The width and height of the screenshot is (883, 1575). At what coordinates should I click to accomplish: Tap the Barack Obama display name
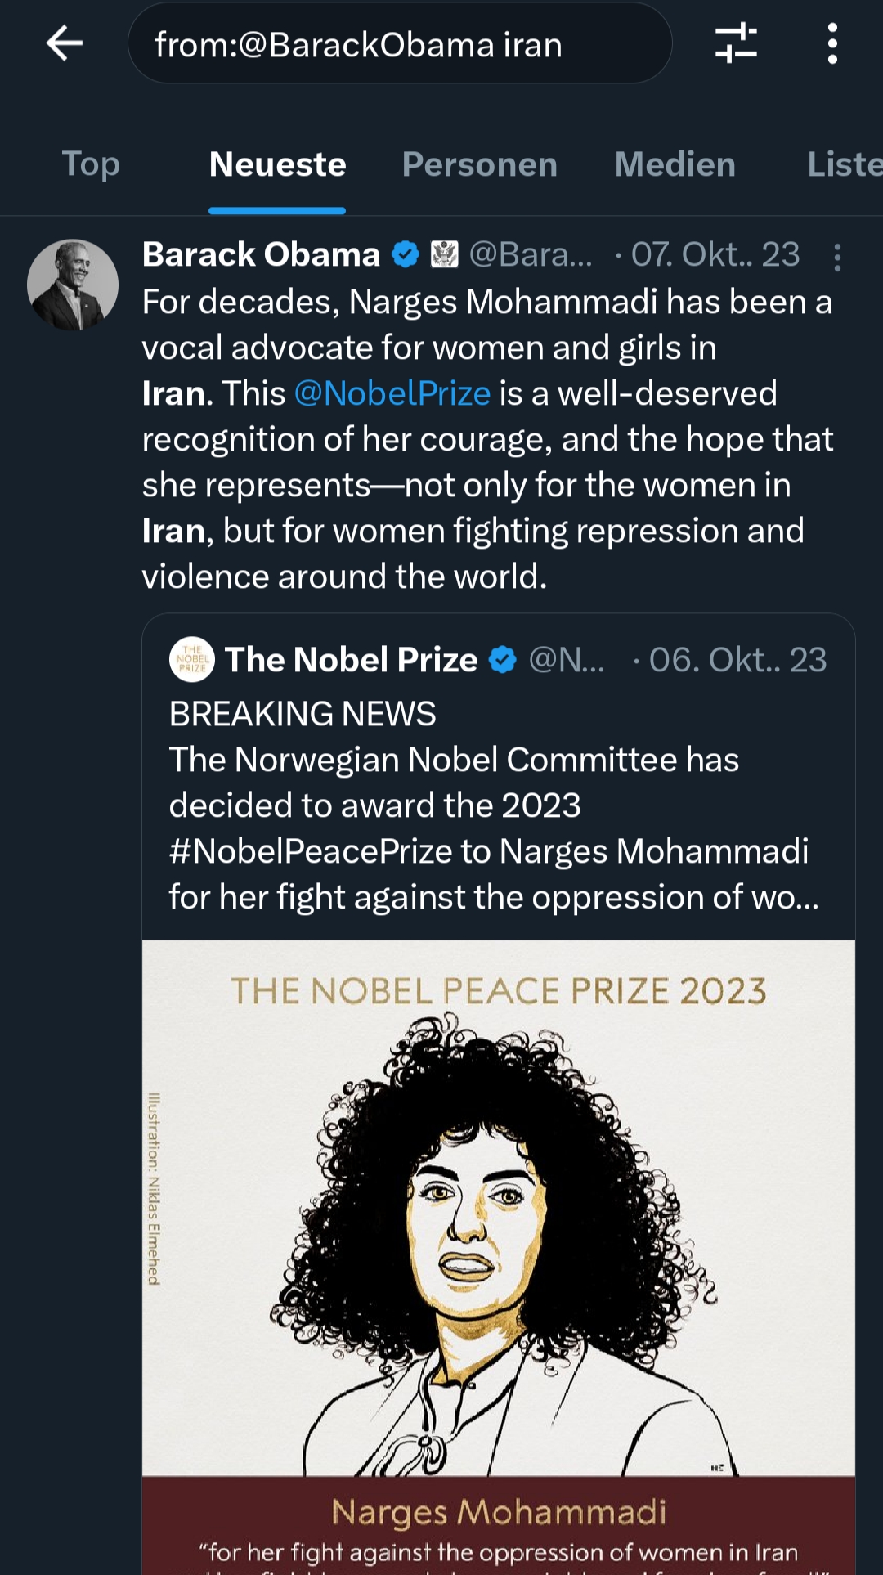261,254
